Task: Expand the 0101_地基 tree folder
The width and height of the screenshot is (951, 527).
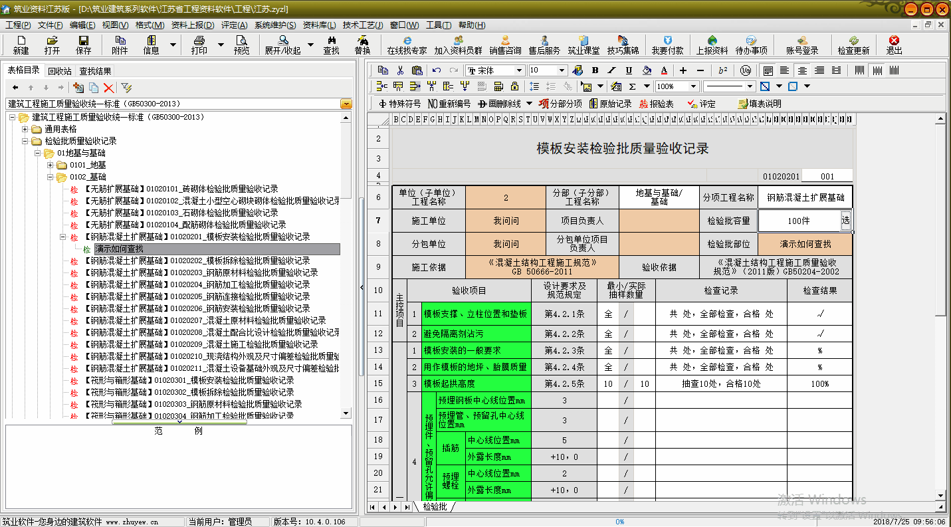Action: (51, 165)
